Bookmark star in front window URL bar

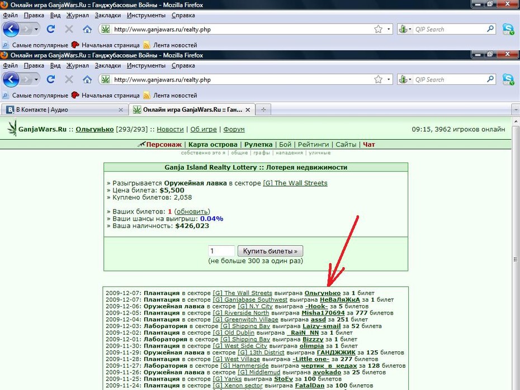pos(378,79)
